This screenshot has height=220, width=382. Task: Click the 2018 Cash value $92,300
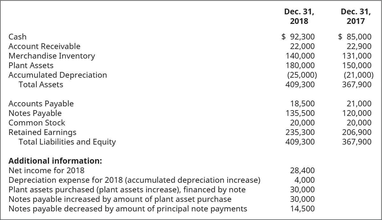coord(298,37)
